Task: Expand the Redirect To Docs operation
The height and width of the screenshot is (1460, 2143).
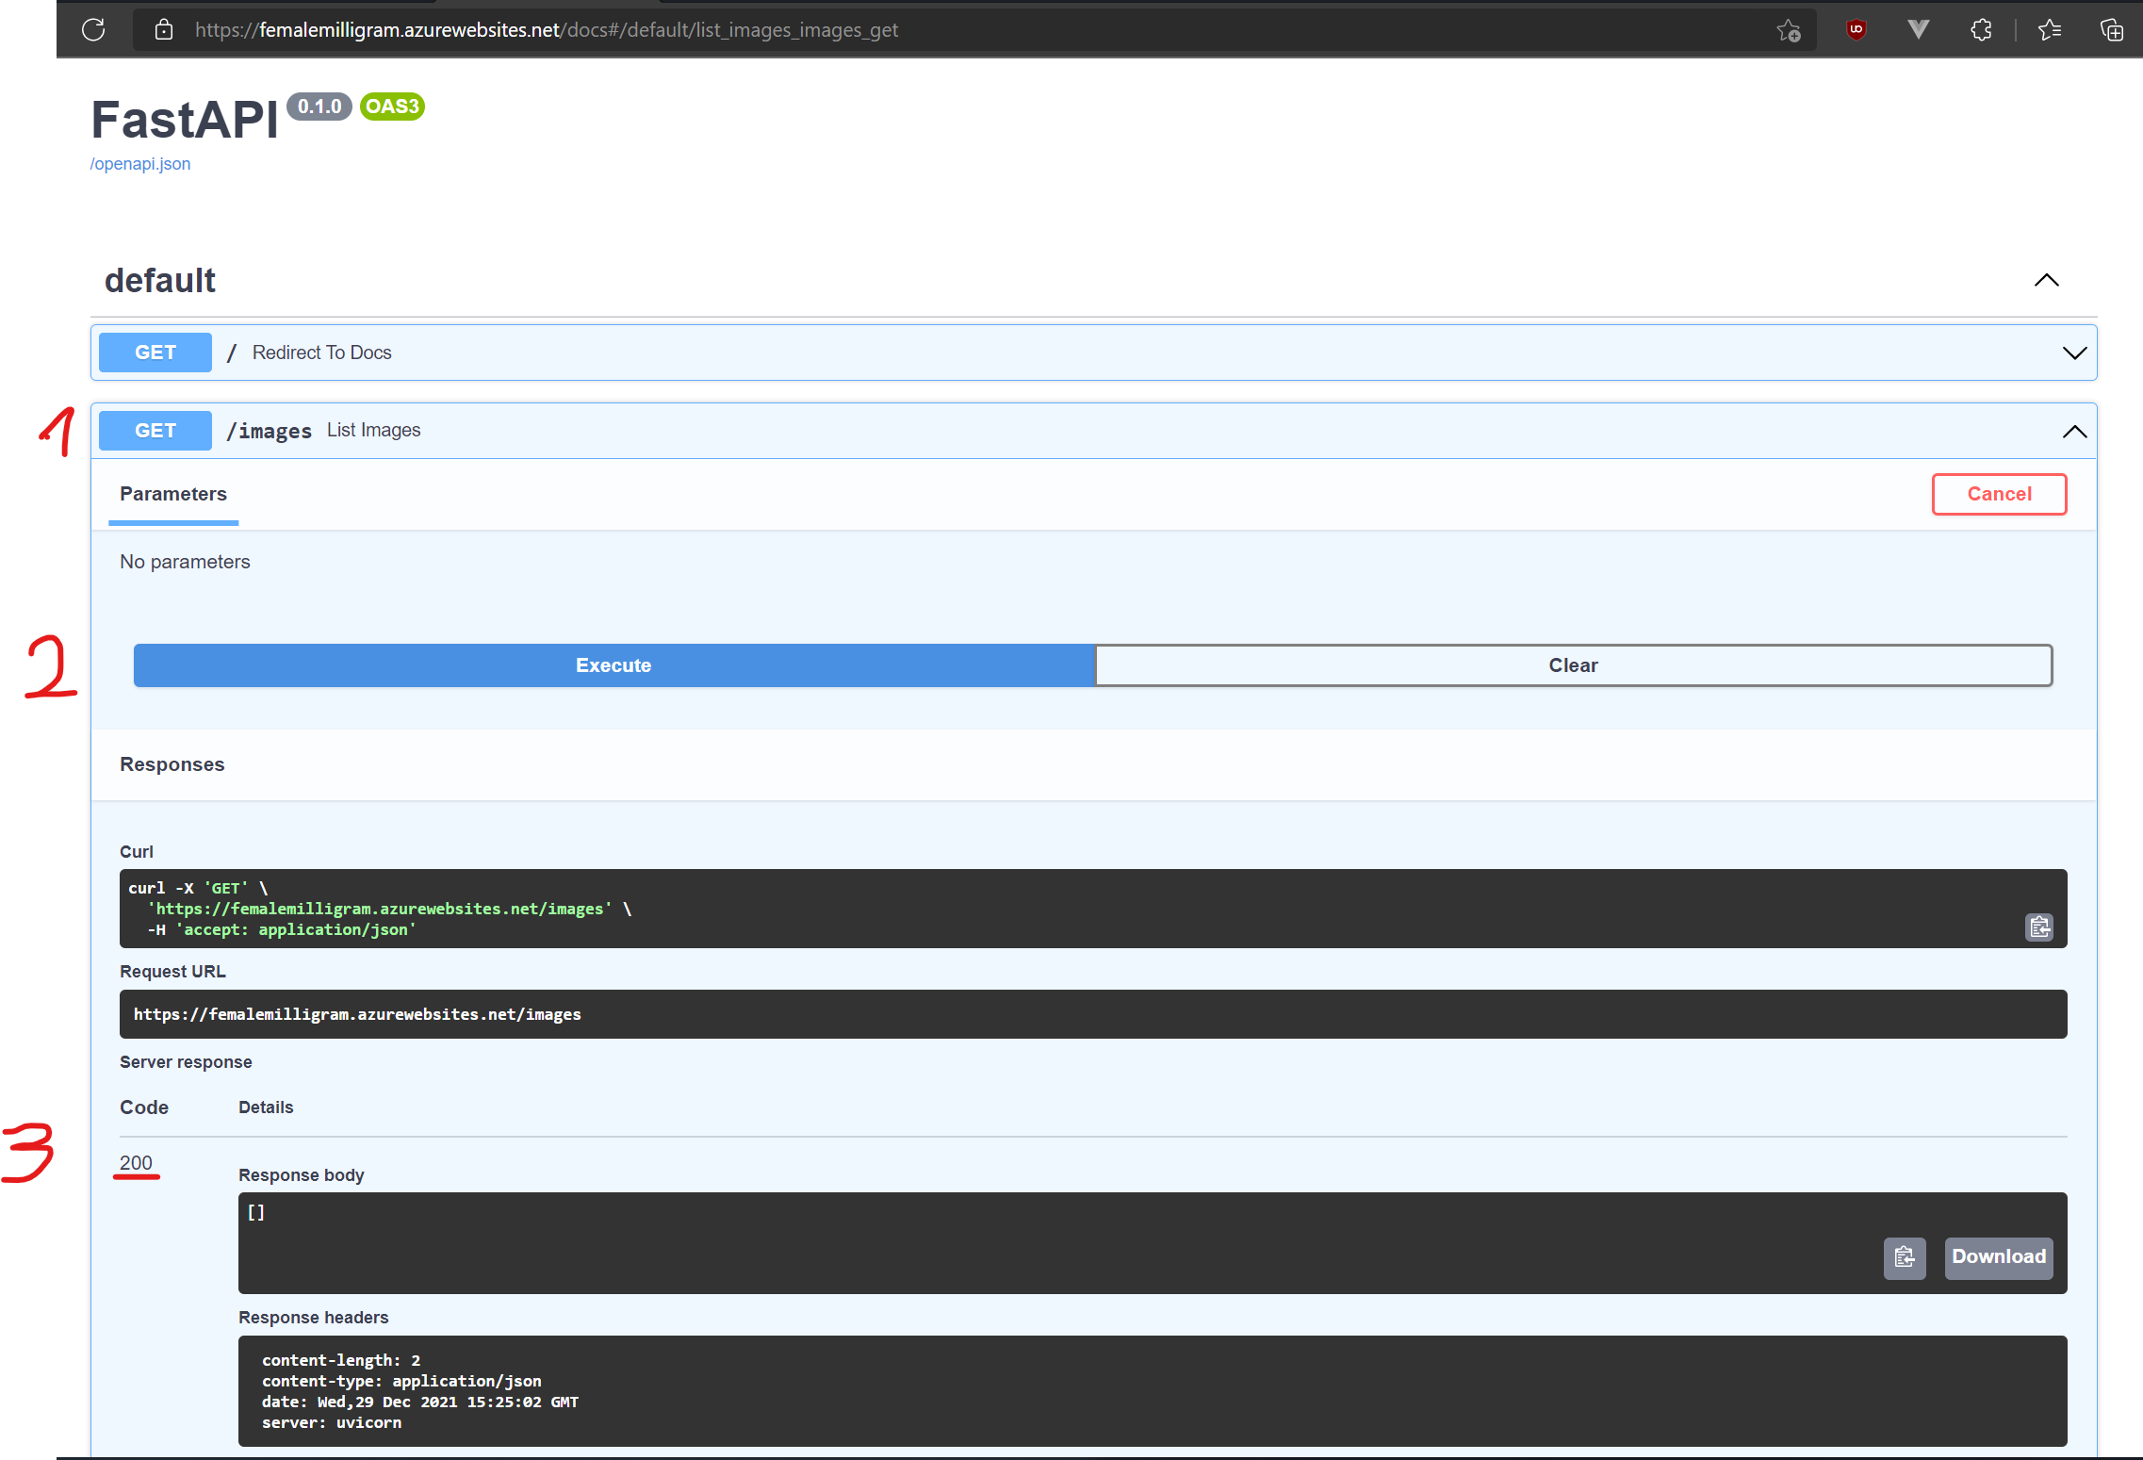Action: 2073,353
